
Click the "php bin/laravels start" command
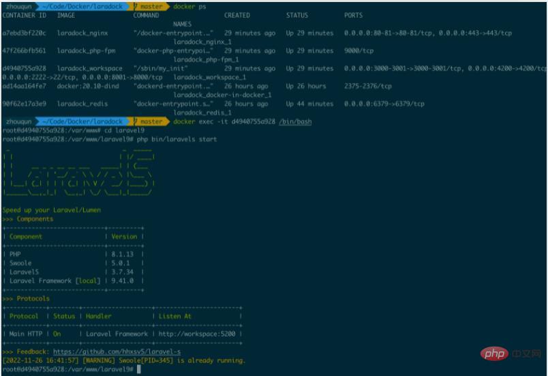coord(177,139)
